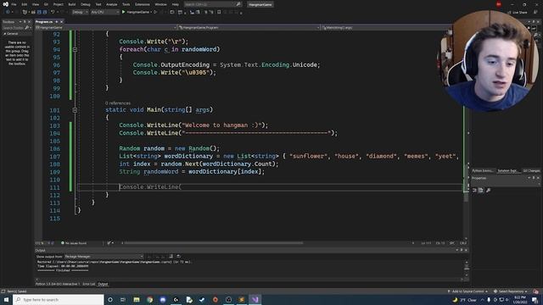
Task: Click the notifications icon in status bar
Action: (x=536, y=291)
